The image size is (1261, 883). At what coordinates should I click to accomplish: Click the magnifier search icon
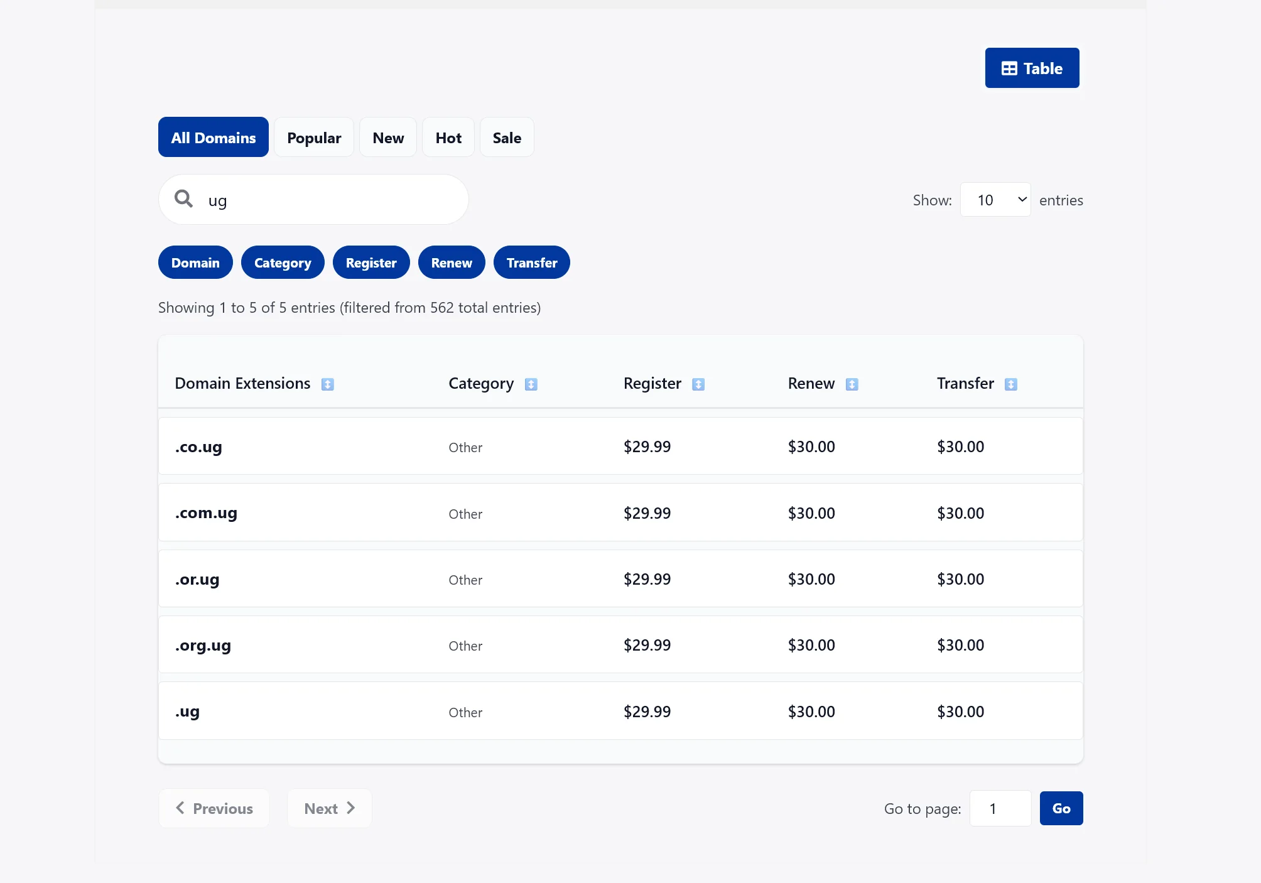pos(183,199)
